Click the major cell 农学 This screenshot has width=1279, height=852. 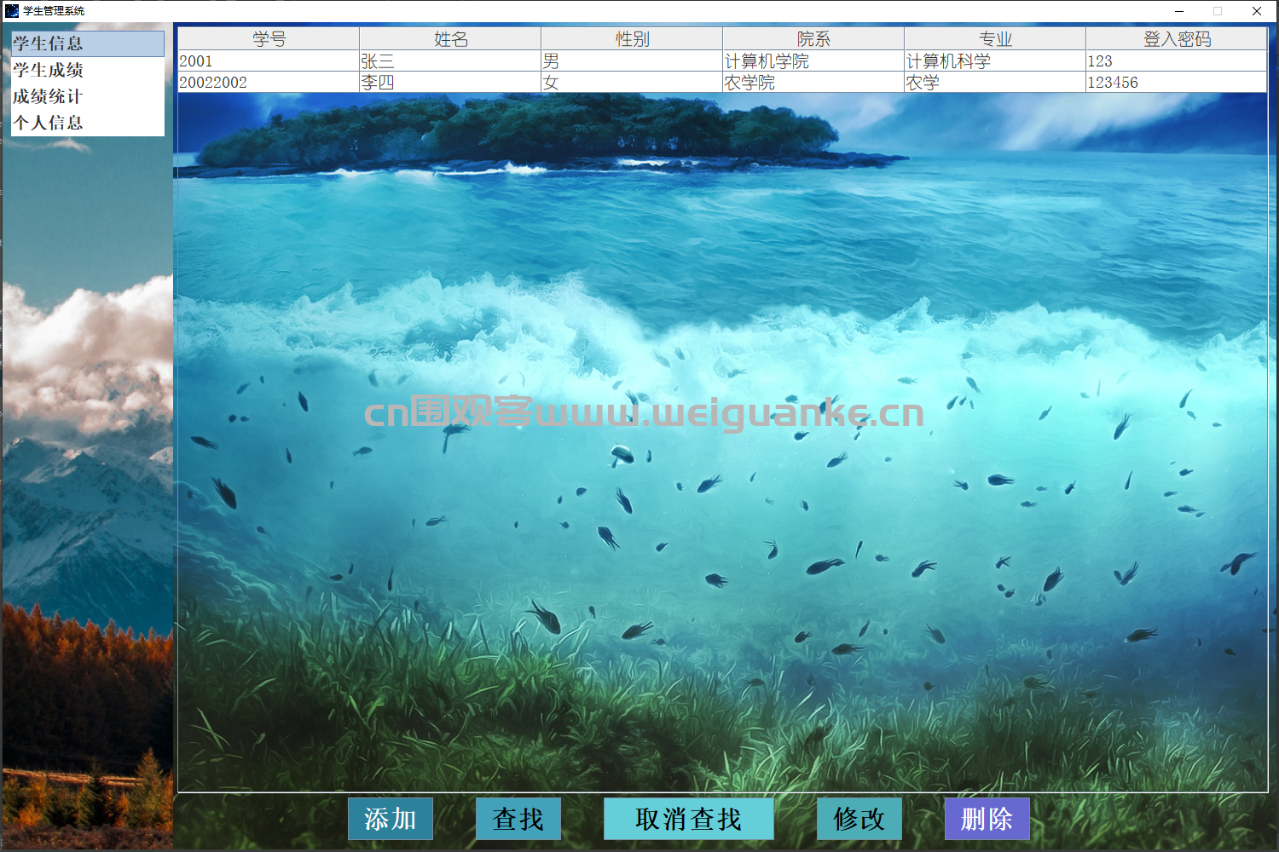coord(995,83)
